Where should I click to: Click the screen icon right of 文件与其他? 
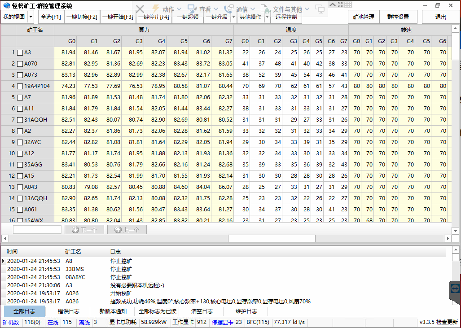(x=320, y=9)
